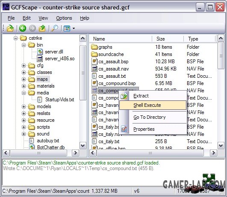Select the server.dll file icon in tree
The image size is (227, 197).
pos(40,52)
